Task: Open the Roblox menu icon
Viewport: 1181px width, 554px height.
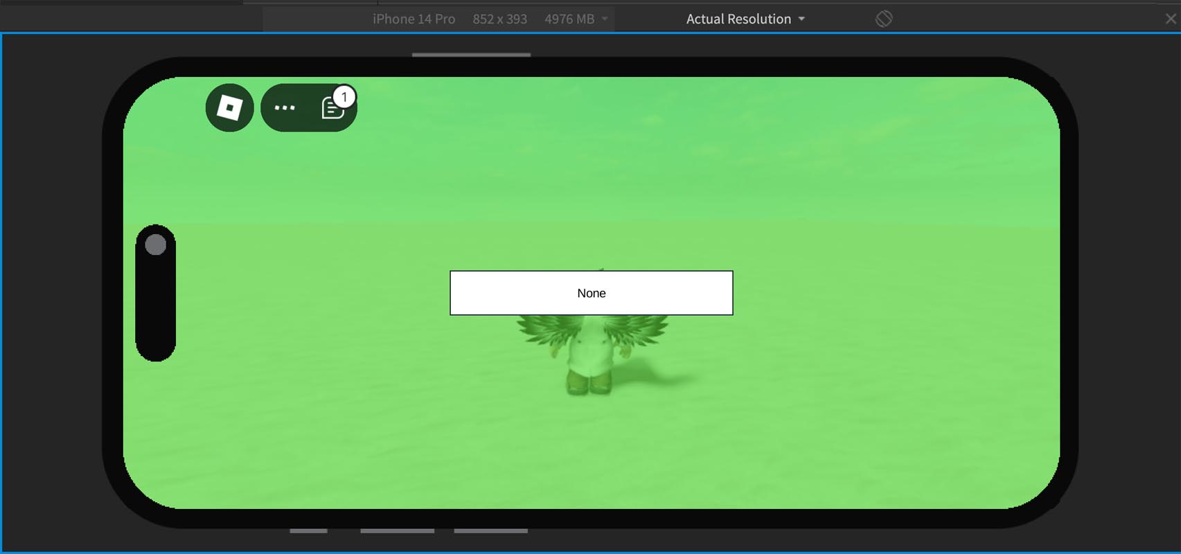Action: (x=230, y=107)
